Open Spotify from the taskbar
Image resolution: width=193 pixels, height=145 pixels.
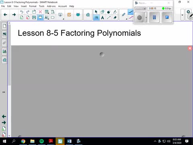(42, 141)
